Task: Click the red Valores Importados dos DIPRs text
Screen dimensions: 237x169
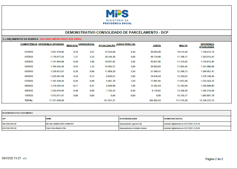Action: [x=61, y=39]
